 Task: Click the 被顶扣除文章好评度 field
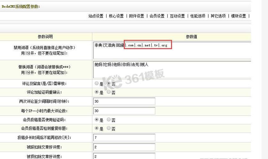click(x=124, y=156)
